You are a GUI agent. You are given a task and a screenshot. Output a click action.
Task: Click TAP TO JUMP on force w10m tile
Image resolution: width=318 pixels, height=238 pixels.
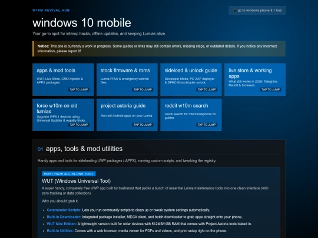(x=79, y=125)
